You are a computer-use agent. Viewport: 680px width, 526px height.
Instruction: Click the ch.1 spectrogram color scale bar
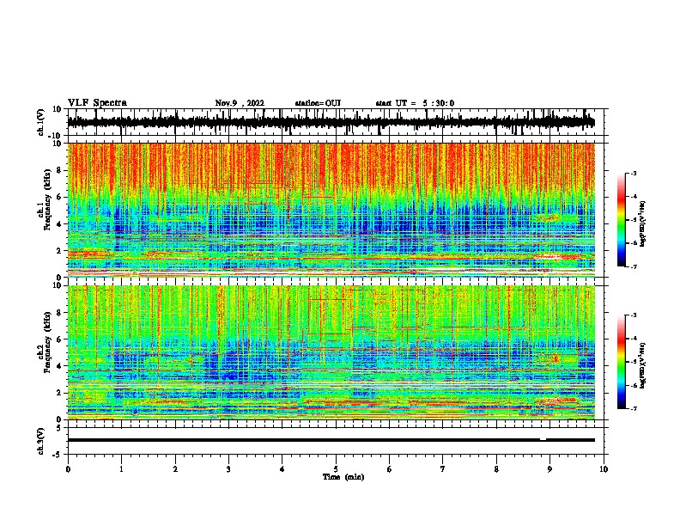tap(622, 220)
